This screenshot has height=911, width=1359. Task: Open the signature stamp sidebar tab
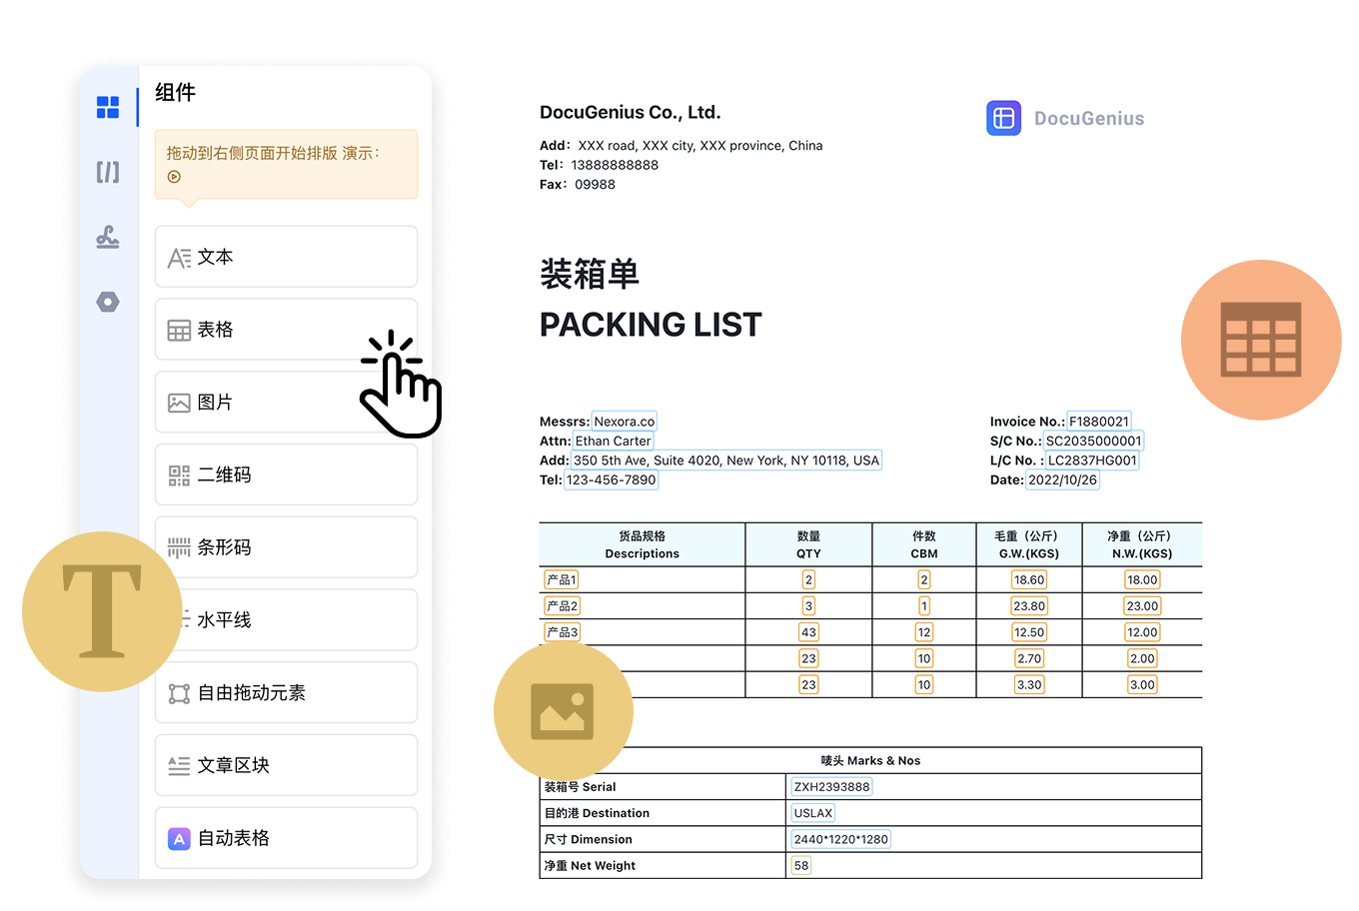tap(108, 238)
